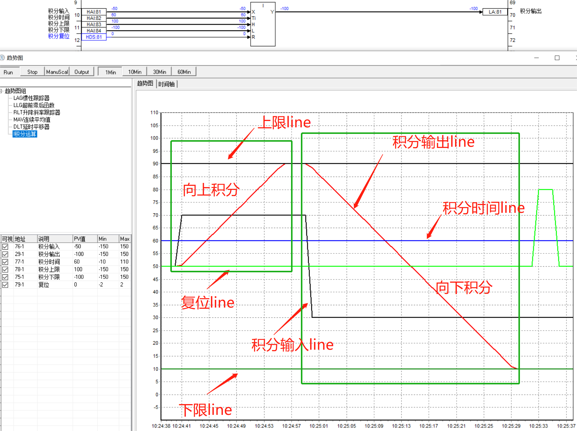The image size is (577, 431).
Task: Click the ManuScal toolbar button
Action: click(57, 72)
